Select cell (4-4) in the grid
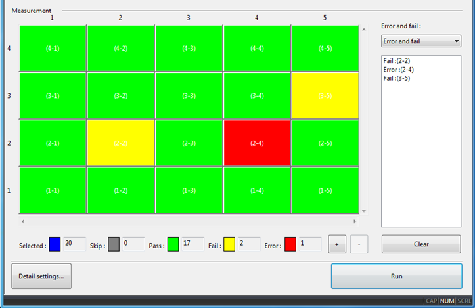This screenshot has width=475, height=308. pos(257,48)
